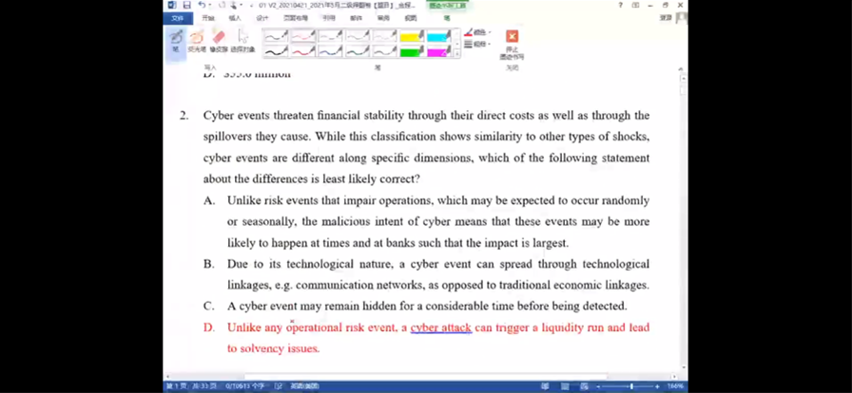This screenshot has width=852, height=393.
Task: Switch to Web Layout view icon
Action: (x=584, y=386)
